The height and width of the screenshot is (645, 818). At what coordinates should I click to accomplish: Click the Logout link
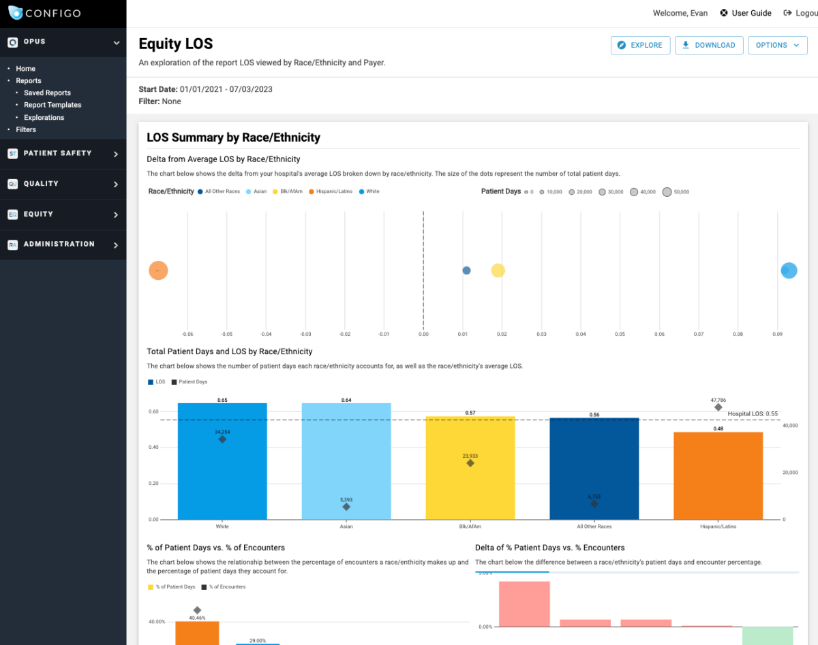click(804, 12)
